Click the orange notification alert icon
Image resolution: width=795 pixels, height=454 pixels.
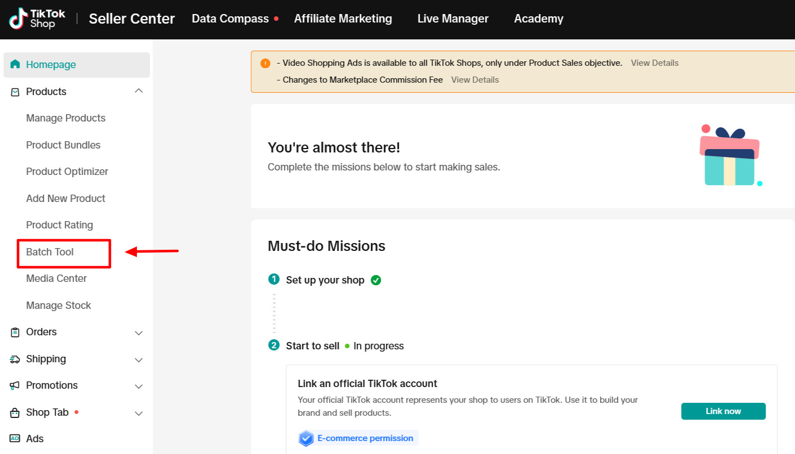coord(265,63)
